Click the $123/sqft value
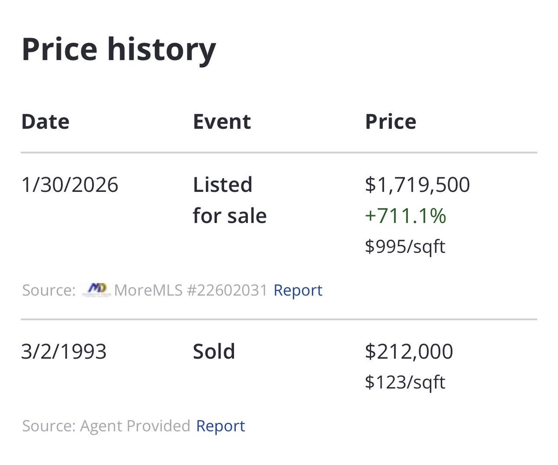Image resolution: width=558 pixels, height=465 pixels. [405, 382]
